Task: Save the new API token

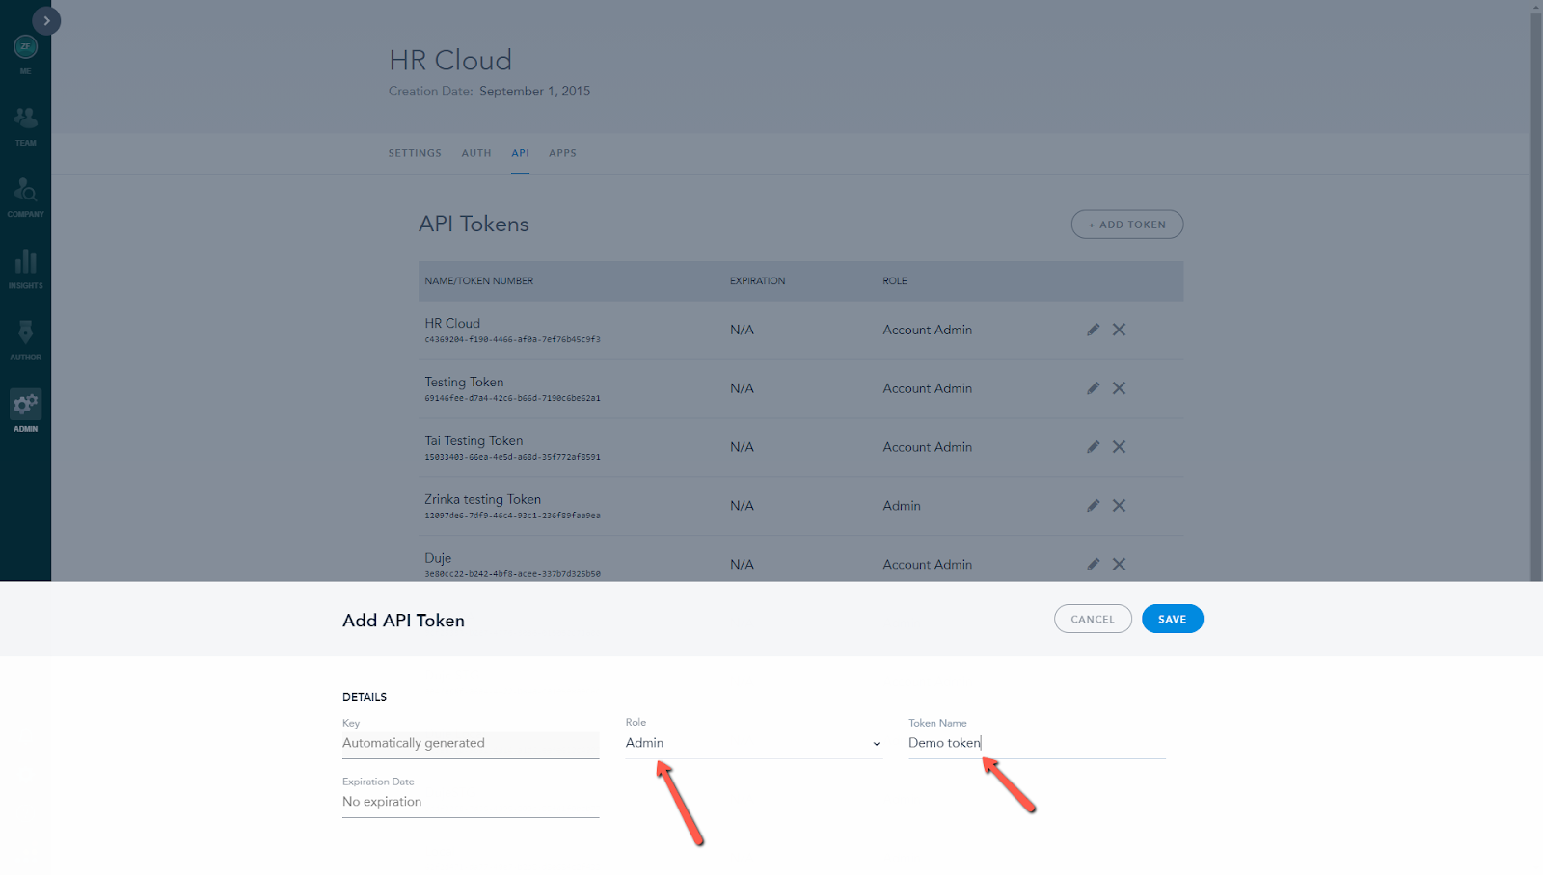Action: point(1173,619)
